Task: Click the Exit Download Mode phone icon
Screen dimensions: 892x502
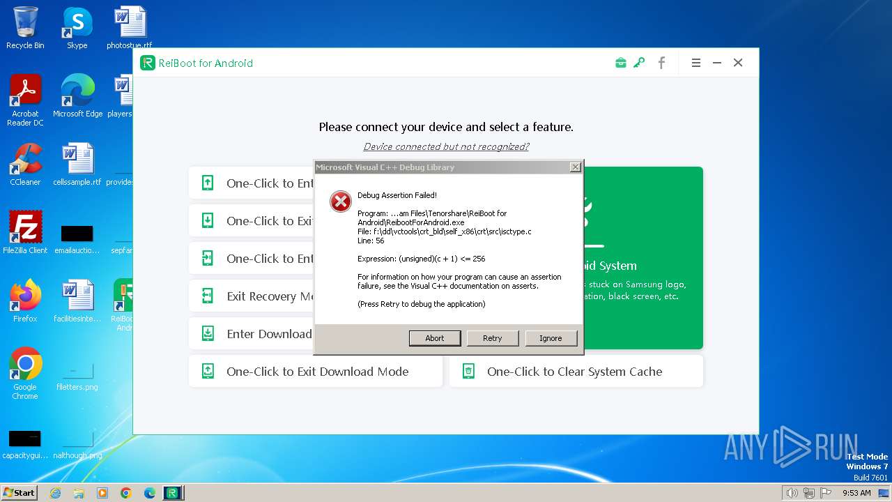Action: click(208, 372)
